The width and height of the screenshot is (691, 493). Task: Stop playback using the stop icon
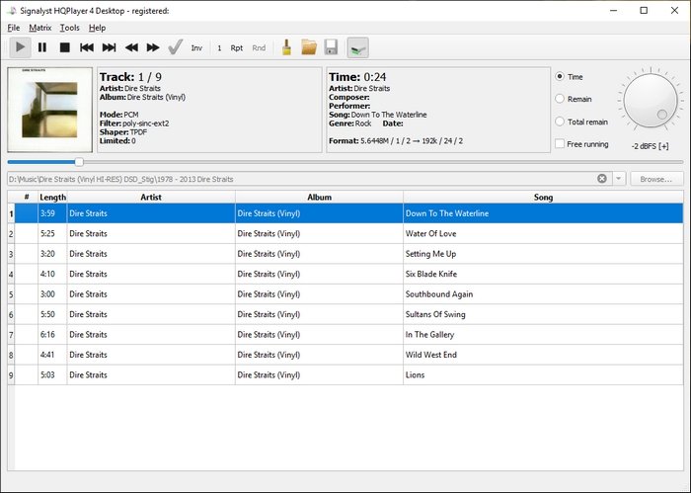point(64,46)
